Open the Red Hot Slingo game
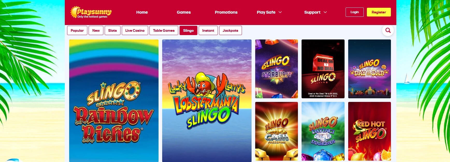 point(369,131)
